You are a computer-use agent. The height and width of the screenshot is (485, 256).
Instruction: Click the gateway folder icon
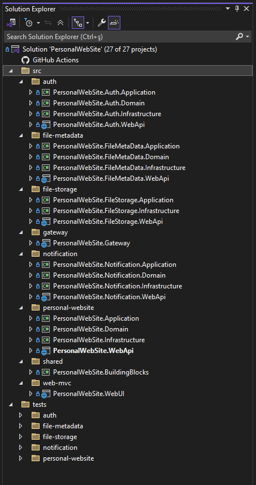(36, 232)
